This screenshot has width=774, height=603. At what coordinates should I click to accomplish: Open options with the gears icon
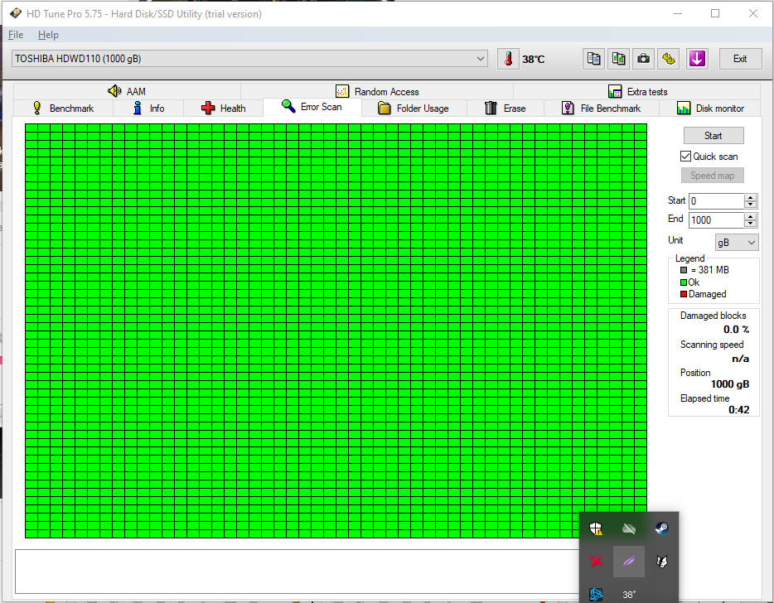669,59
